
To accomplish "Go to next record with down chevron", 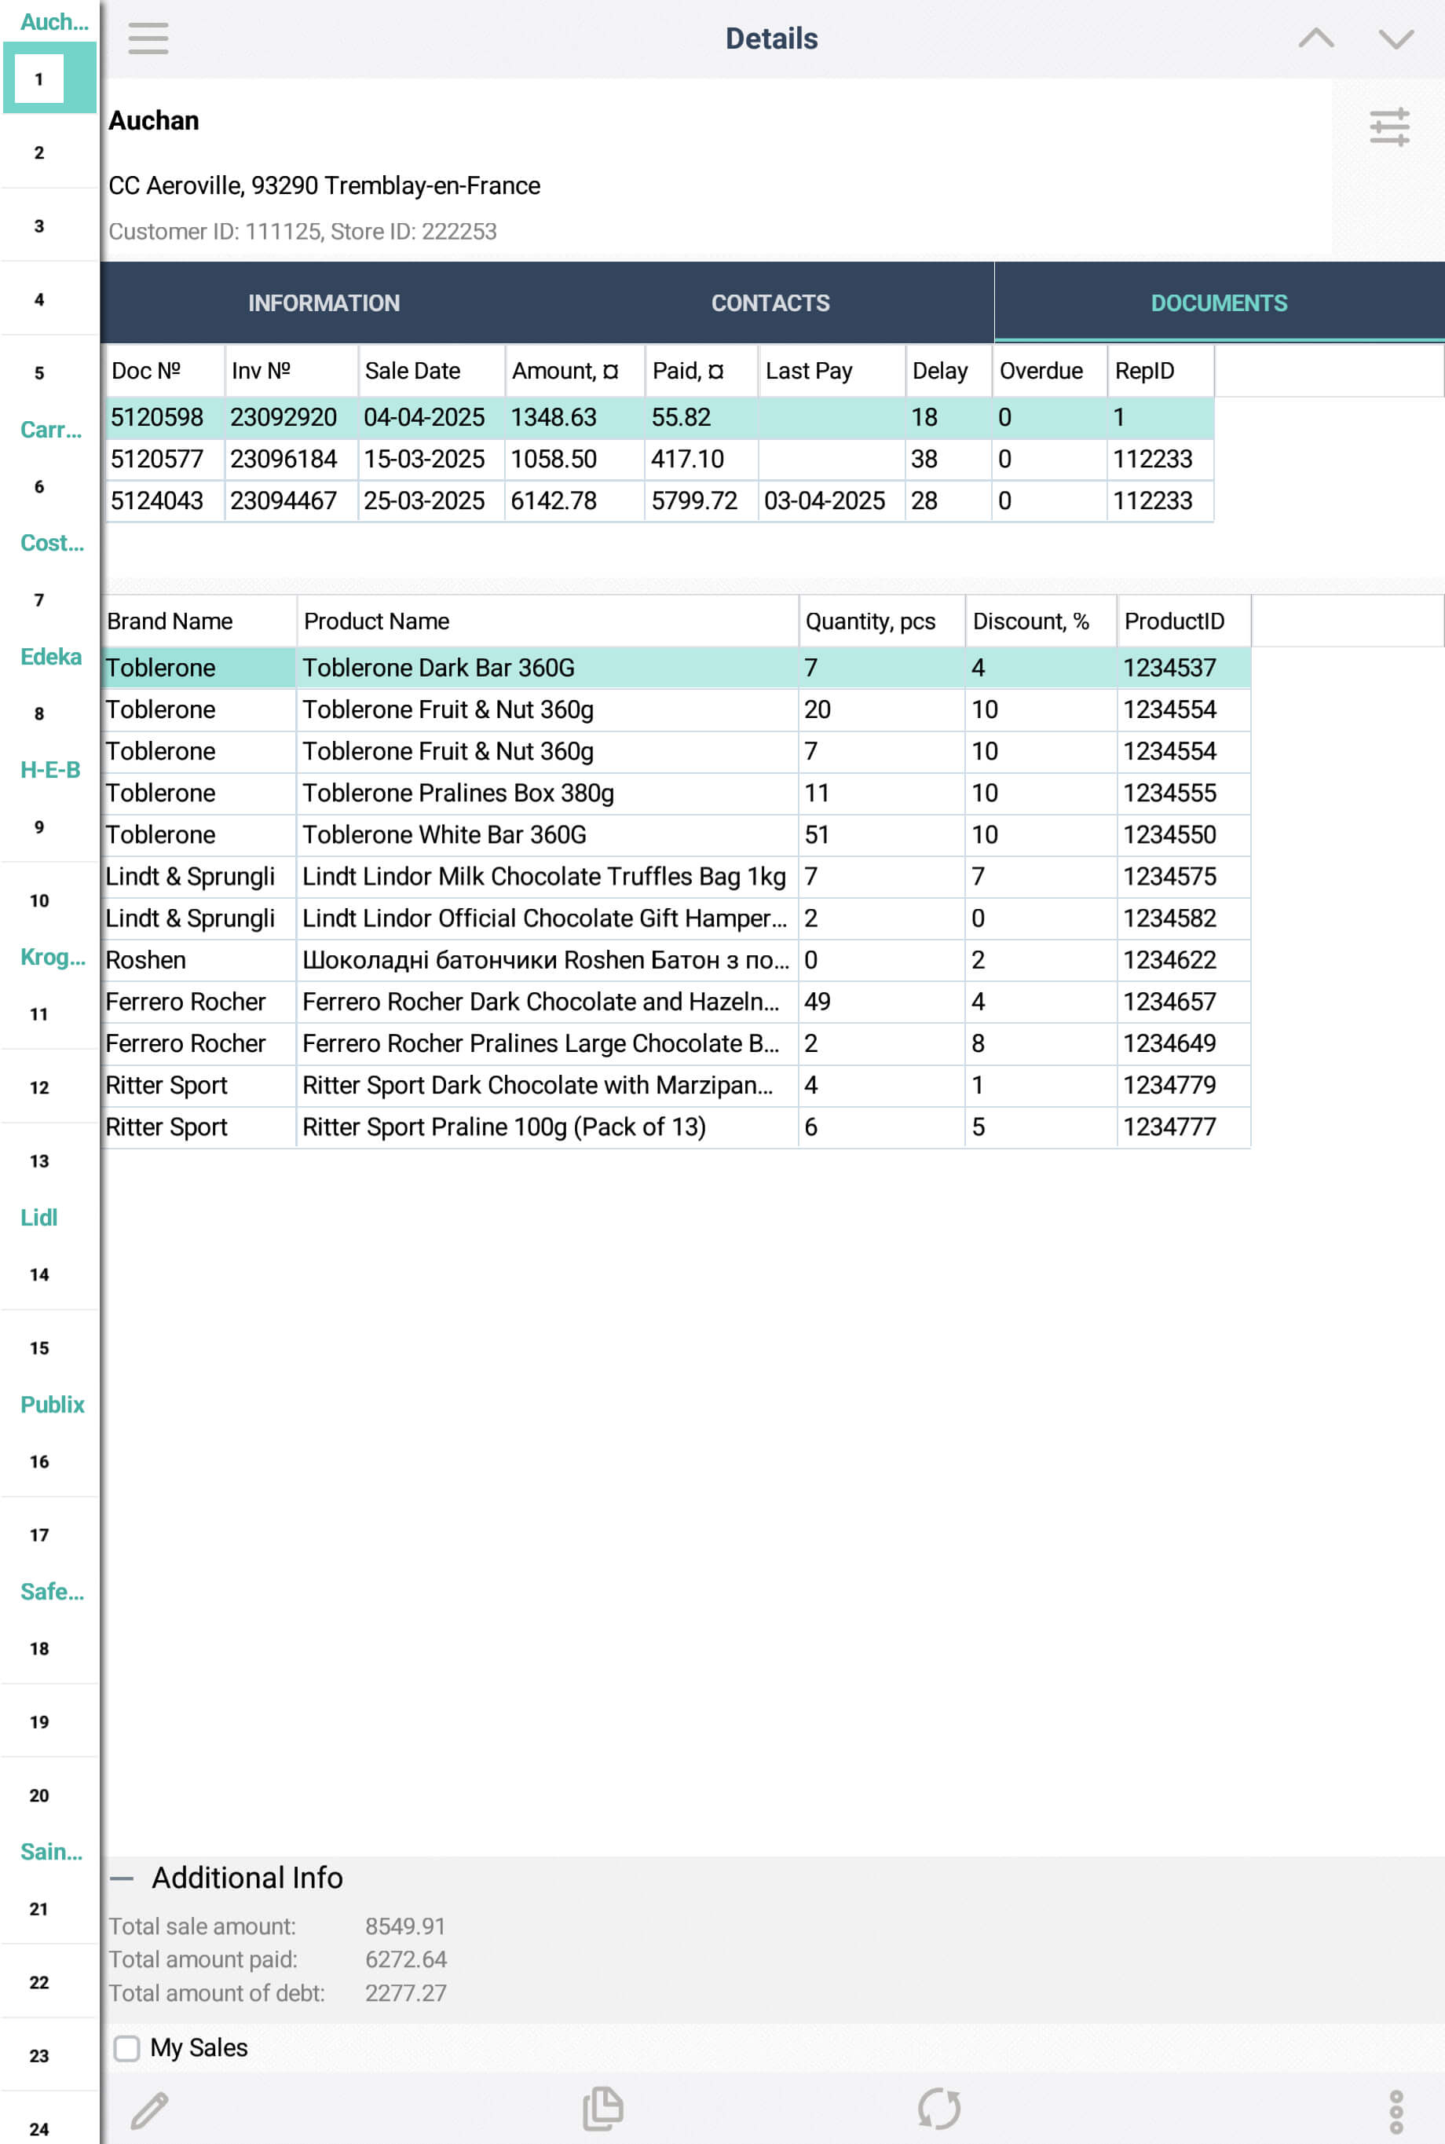I will 1396,38.
